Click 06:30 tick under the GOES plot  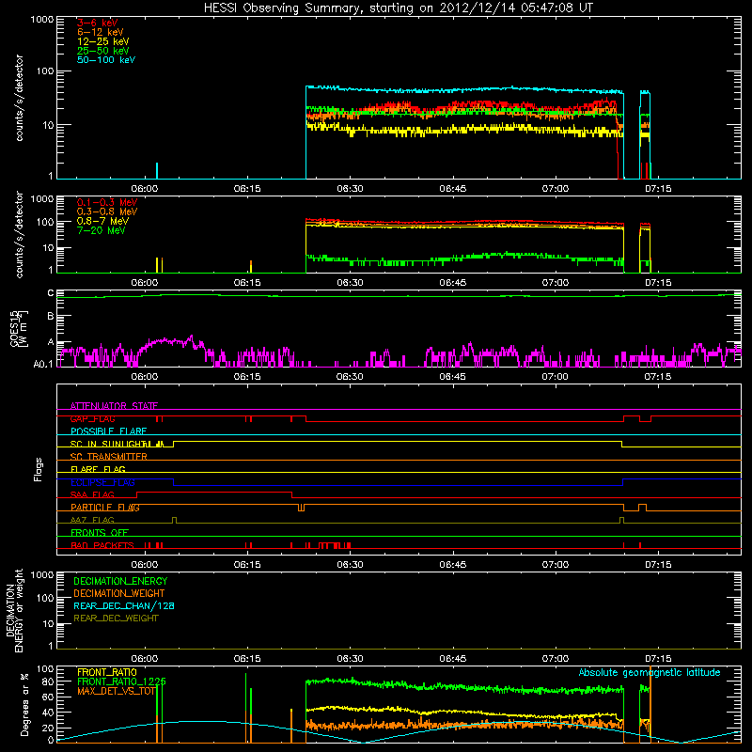coord(350,377)
